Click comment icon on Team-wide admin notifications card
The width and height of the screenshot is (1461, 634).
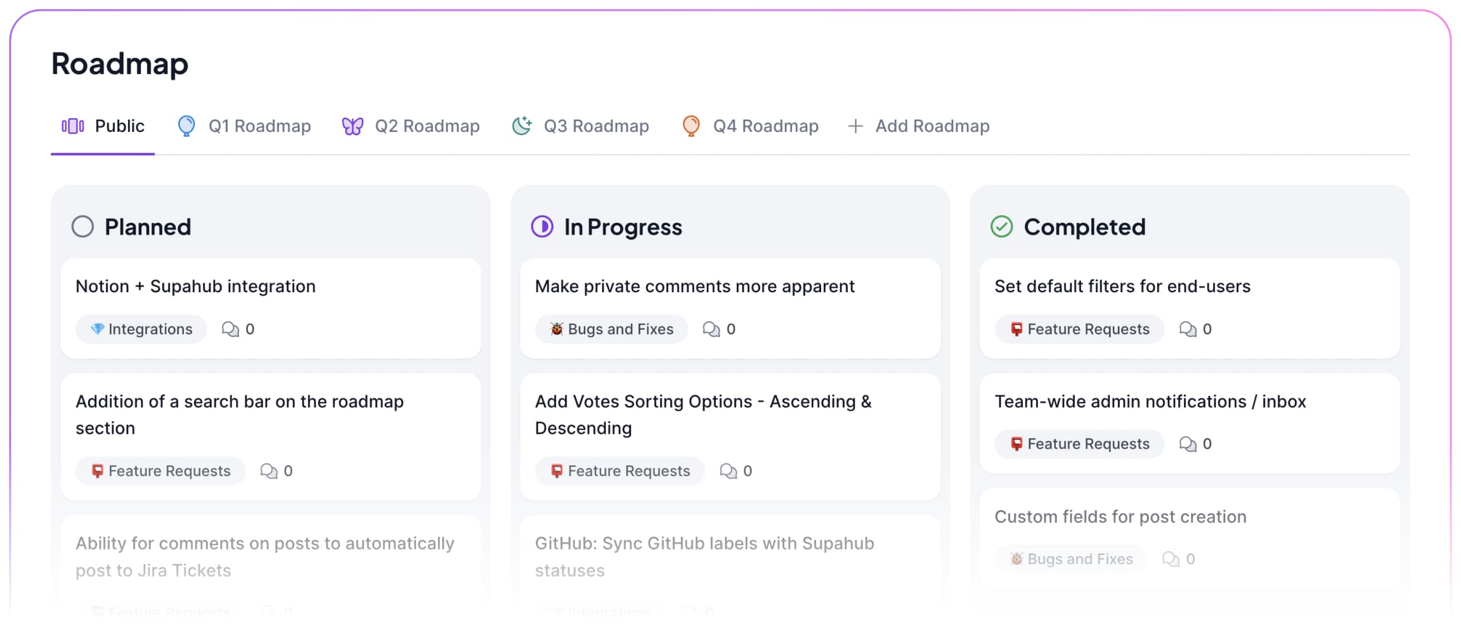click(x=1188, y=444)
